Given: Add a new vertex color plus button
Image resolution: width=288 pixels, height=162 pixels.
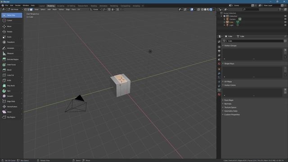Looking at the screenshot, I should pos(285,90).
